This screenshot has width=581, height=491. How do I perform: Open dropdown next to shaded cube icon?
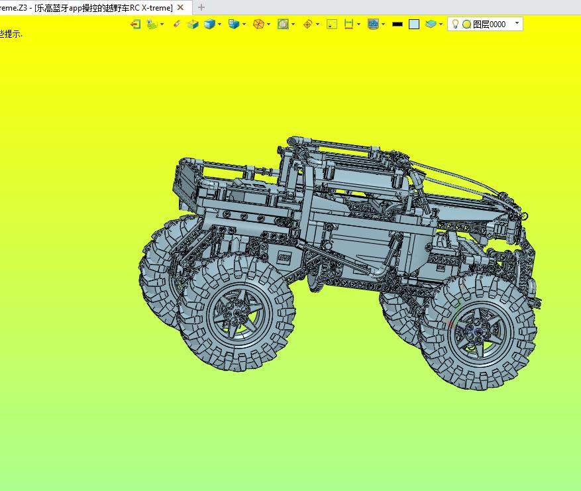[220, 25]
